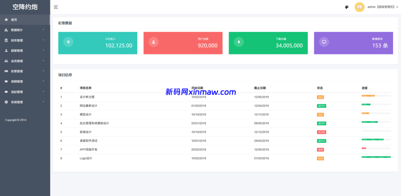
Task: Click the progress bar for 桌面软件测试
Action: tap(376, 139)
